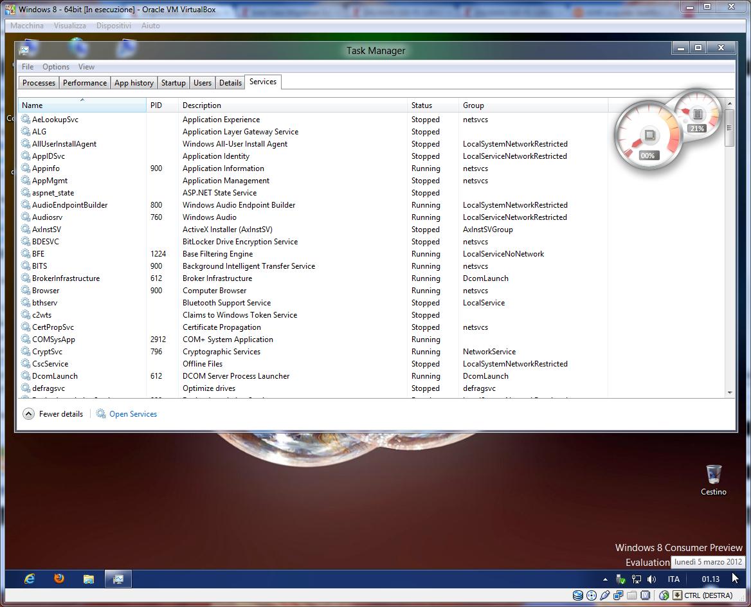The width and height of the screenshot is (751, 607).
Task: Open the Macchina menu in VirtualBox
Action: [27, 25]
